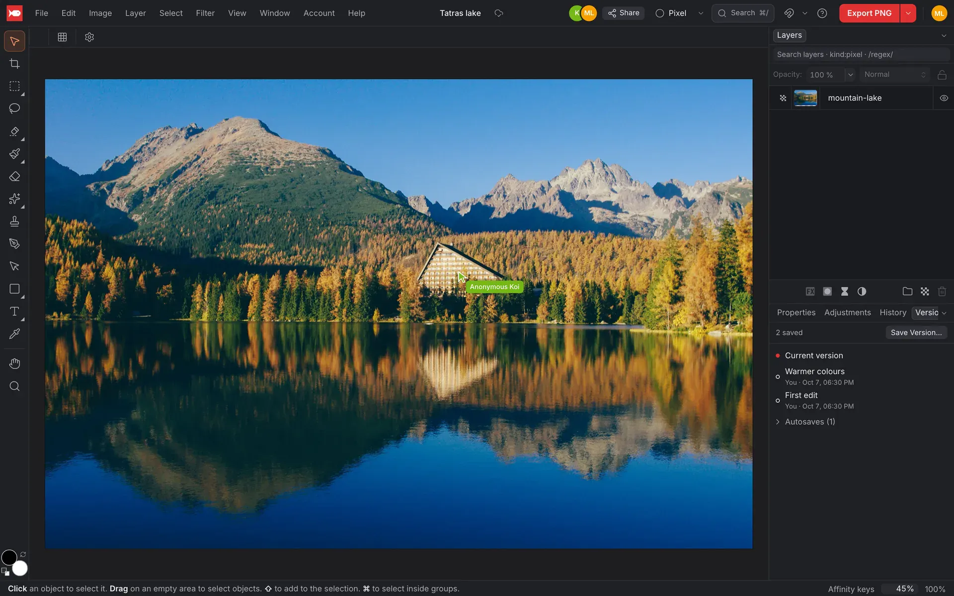
Task: Open the Export PNG dropdown arrow
Action: tap(908, 13)
